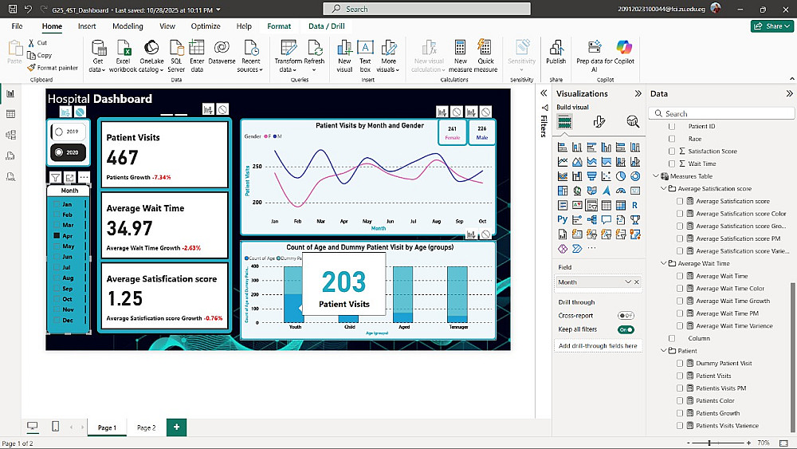This screenshot has height=449, width=797.
Task: Open Format visual pane icon
Action: coord(599,121)
